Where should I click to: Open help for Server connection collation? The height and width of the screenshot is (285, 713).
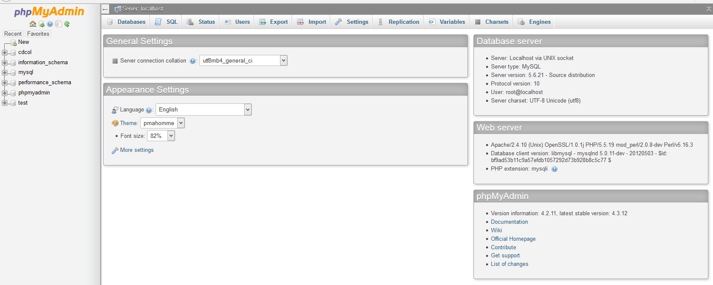pyautogui.click(x=193, y=61)
